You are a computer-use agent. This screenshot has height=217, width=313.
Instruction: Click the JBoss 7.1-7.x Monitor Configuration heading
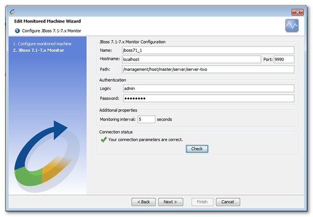[x=133, y=42]
